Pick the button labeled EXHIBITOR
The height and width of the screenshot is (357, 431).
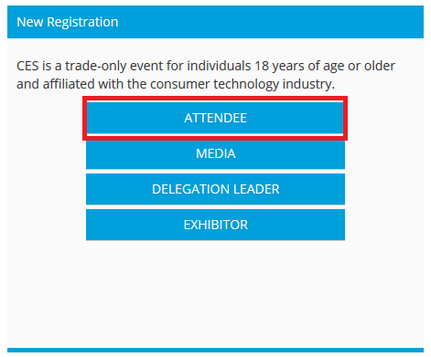[x=215, y=225]
